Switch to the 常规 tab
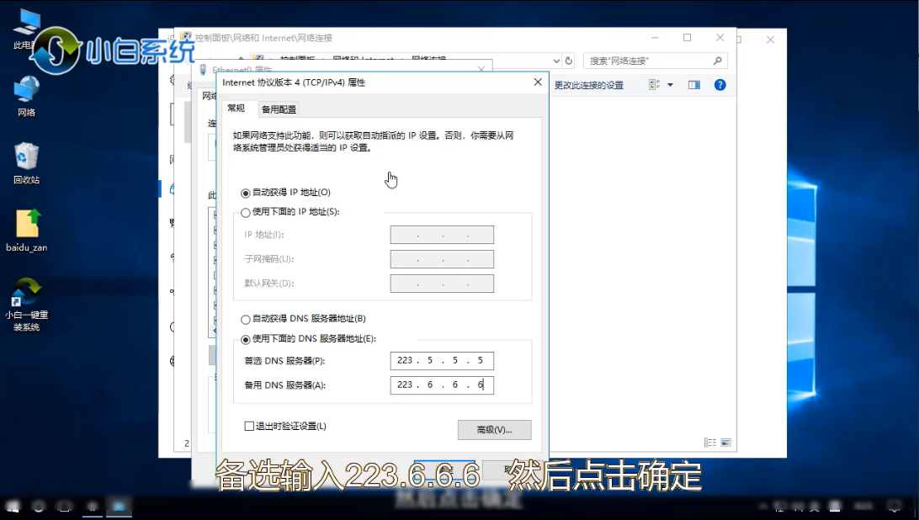Viewport: 919px width, 520px height. [x=236, y=109]
